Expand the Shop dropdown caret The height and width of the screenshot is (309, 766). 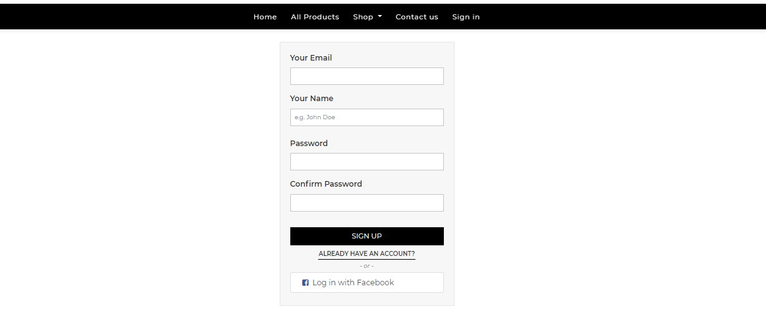coord(380,17)
